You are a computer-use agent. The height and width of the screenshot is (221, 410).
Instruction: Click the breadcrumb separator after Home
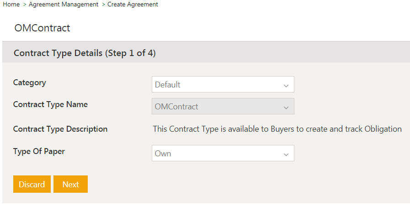[24, 5]
